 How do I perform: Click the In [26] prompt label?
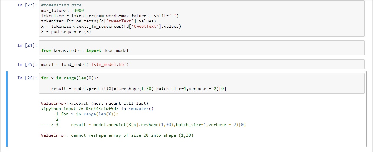pos(27,78)
